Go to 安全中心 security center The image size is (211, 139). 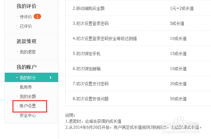tap(28, 115)
